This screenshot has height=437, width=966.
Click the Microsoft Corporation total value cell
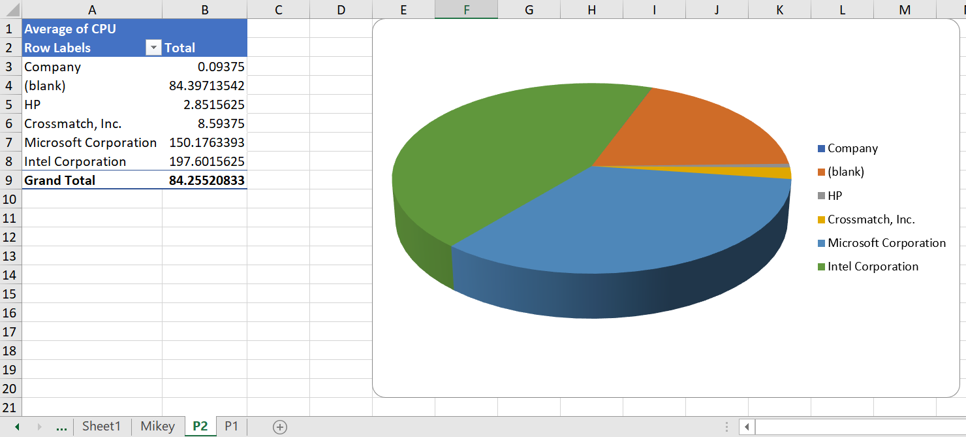pyautogui.click(x=204, y=142)
